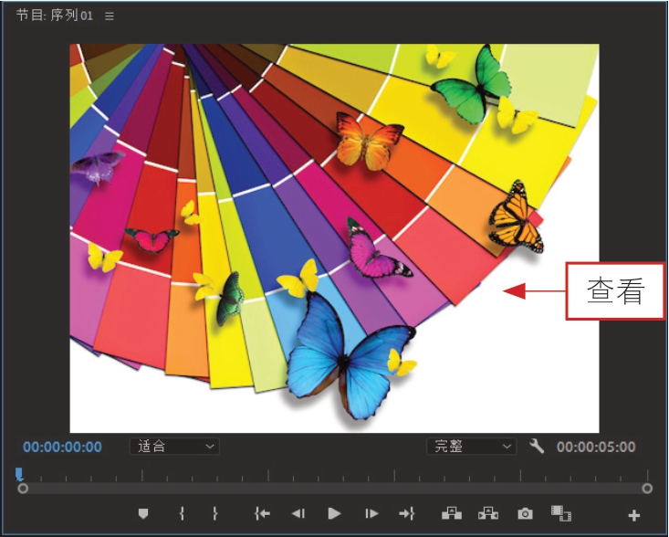Open the wrench settings menu
The image size is (669, 537).
pyautogui.click(x=537, y=447)
